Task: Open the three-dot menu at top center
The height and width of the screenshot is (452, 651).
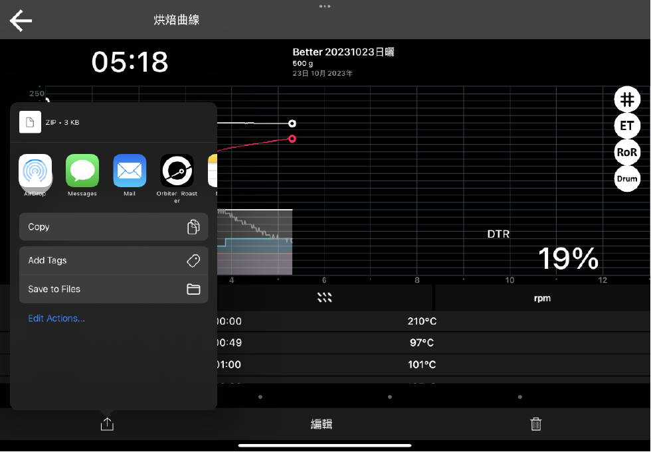Action: tap(325, 6)
